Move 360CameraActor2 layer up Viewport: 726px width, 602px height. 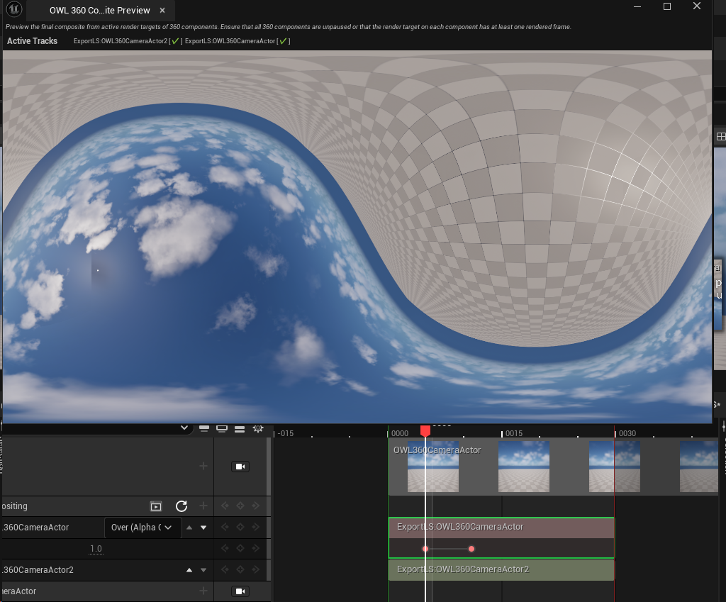[189, 570]
